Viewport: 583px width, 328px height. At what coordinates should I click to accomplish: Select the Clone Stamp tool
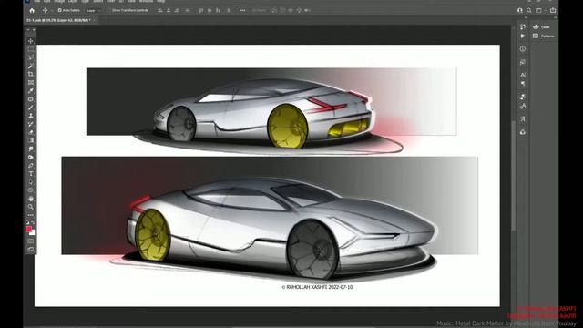pos(30,116)
